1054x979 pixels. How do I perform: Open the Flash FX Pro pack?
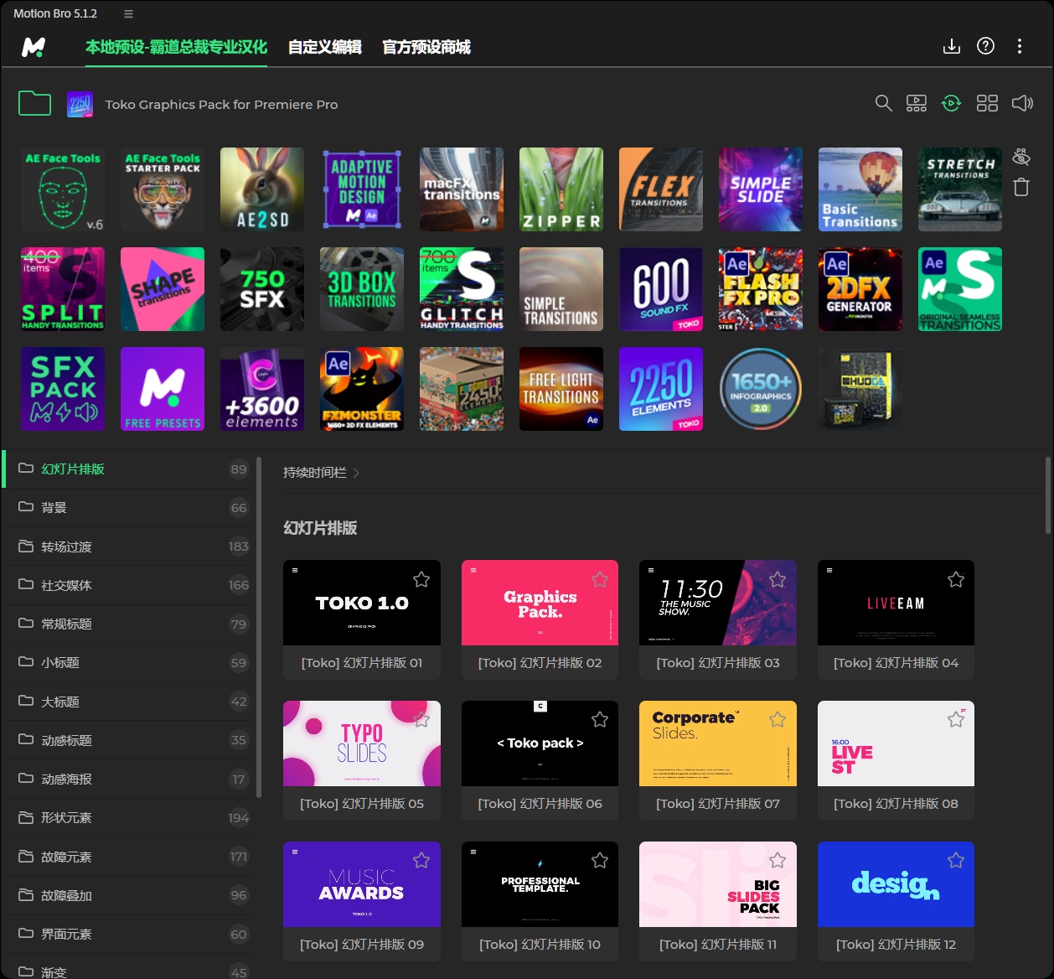click(761, 289)
